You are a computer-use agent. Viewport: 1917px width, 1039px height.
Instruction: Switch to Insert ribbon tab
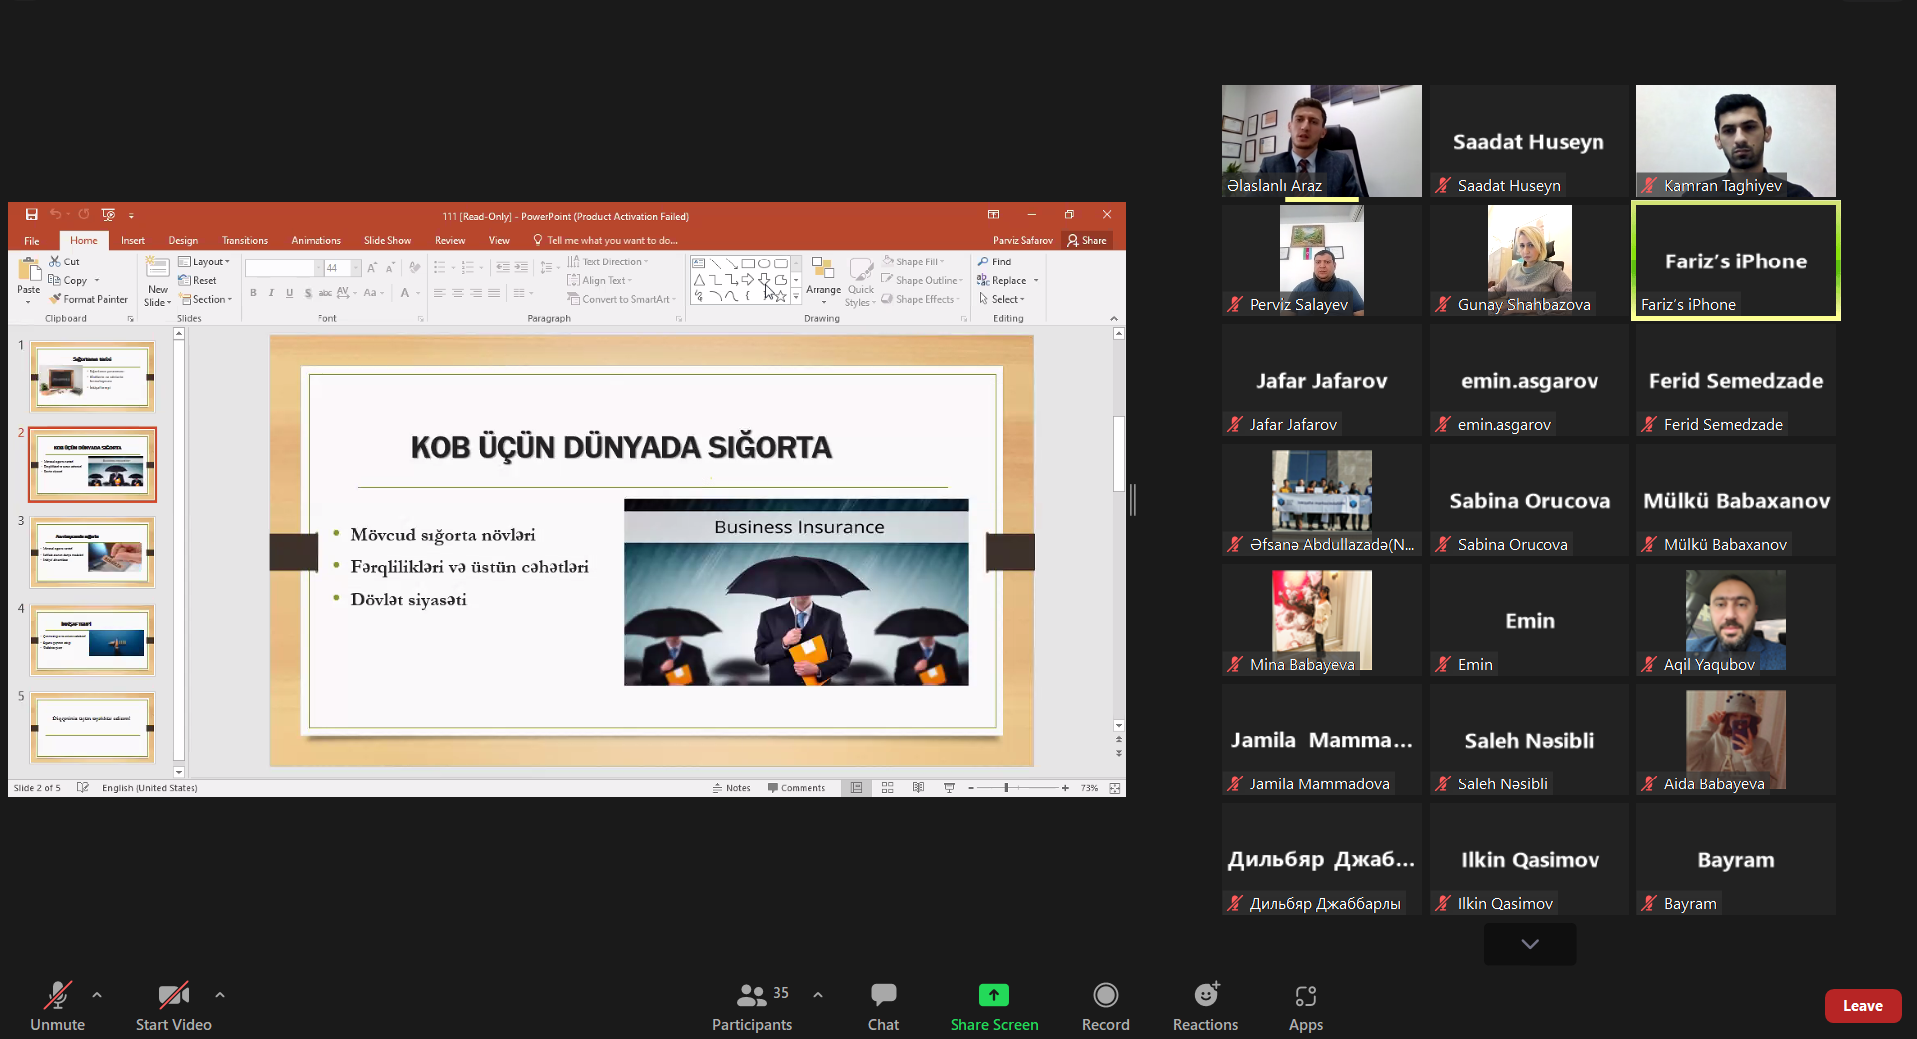tap(133, 240)
